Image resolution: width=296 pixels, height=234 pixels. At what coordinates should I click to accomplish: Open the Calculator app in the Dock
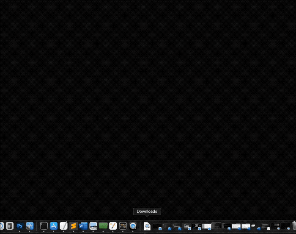[10, 226]
